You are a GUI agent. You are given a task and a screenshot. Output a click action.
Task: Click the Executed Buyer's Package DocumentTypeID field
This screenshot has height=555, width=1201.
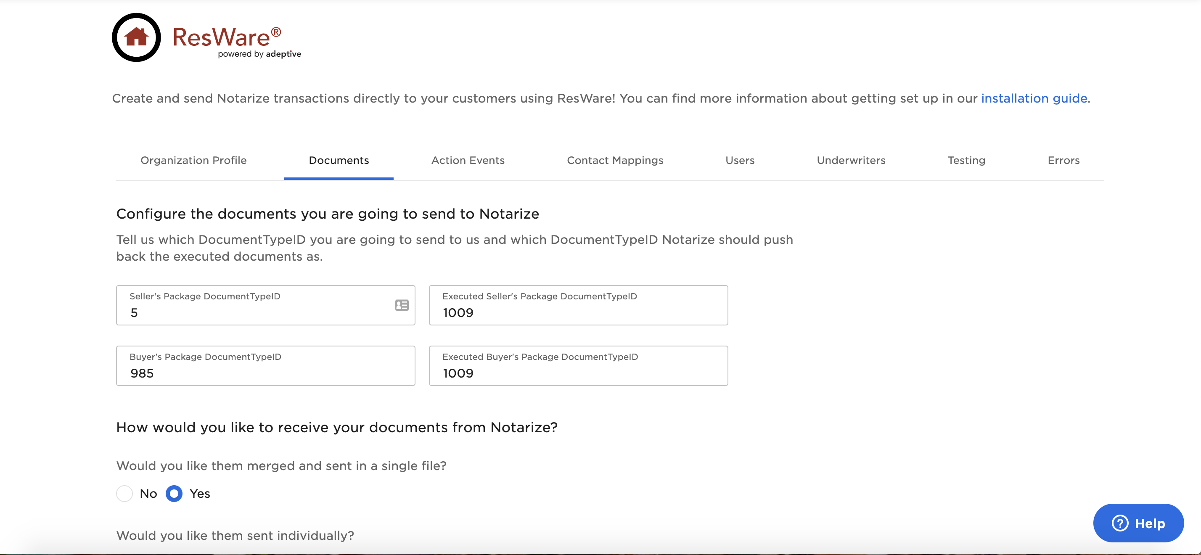coord(578,366)
